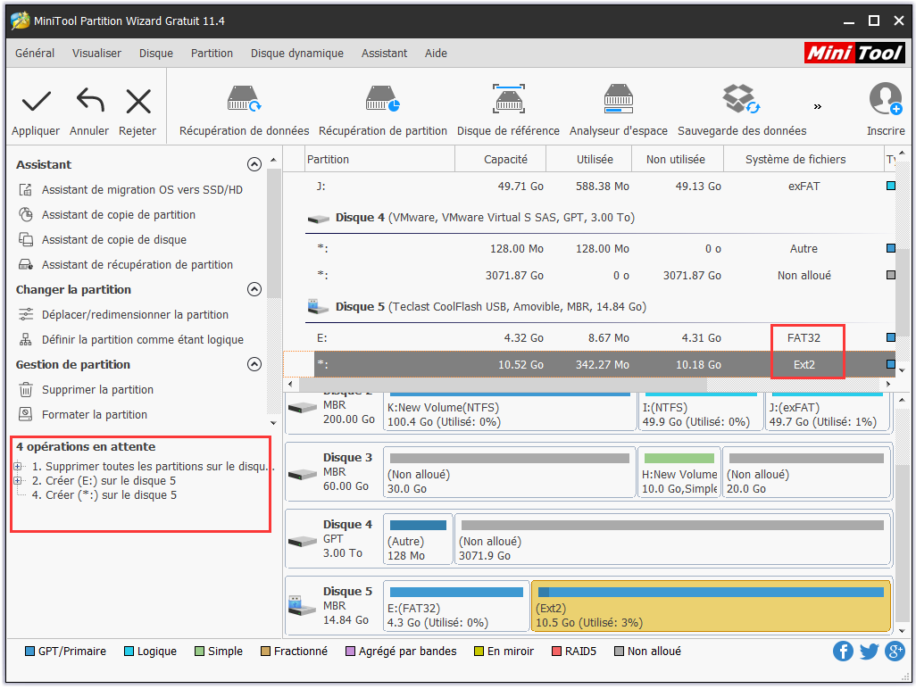
Task: Click the Appliquer checkmark icon
Action: [37, 102]
